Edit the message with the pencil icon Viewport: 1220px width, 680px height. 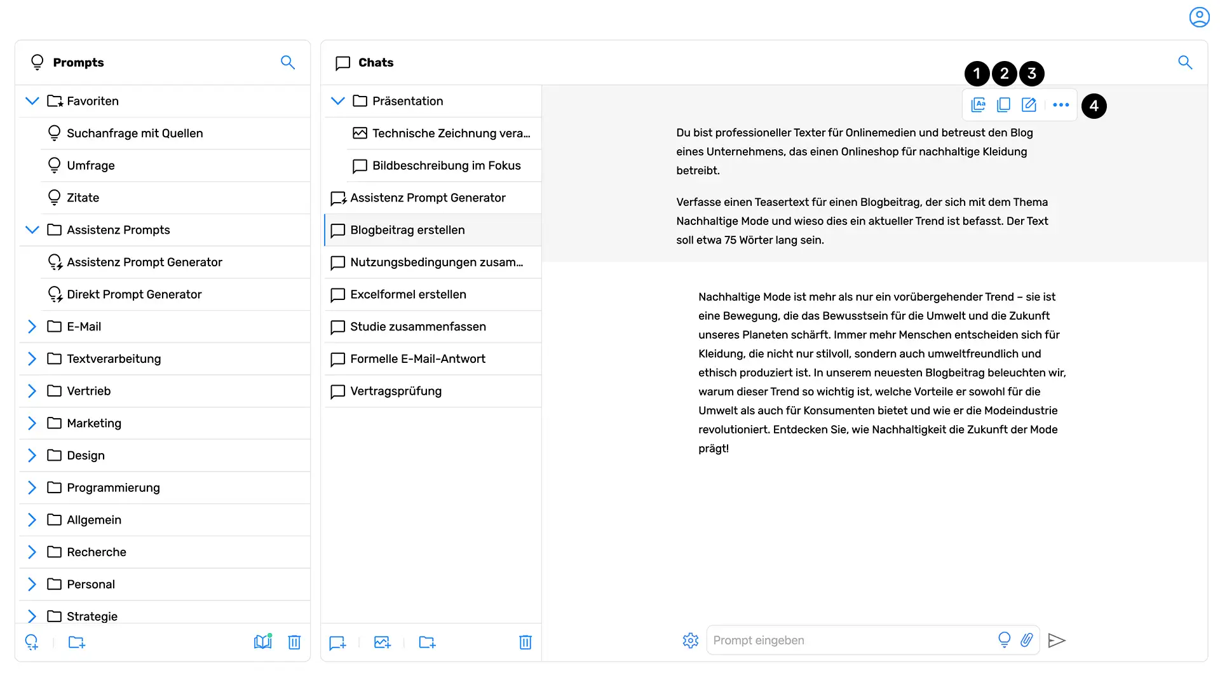1029,105
